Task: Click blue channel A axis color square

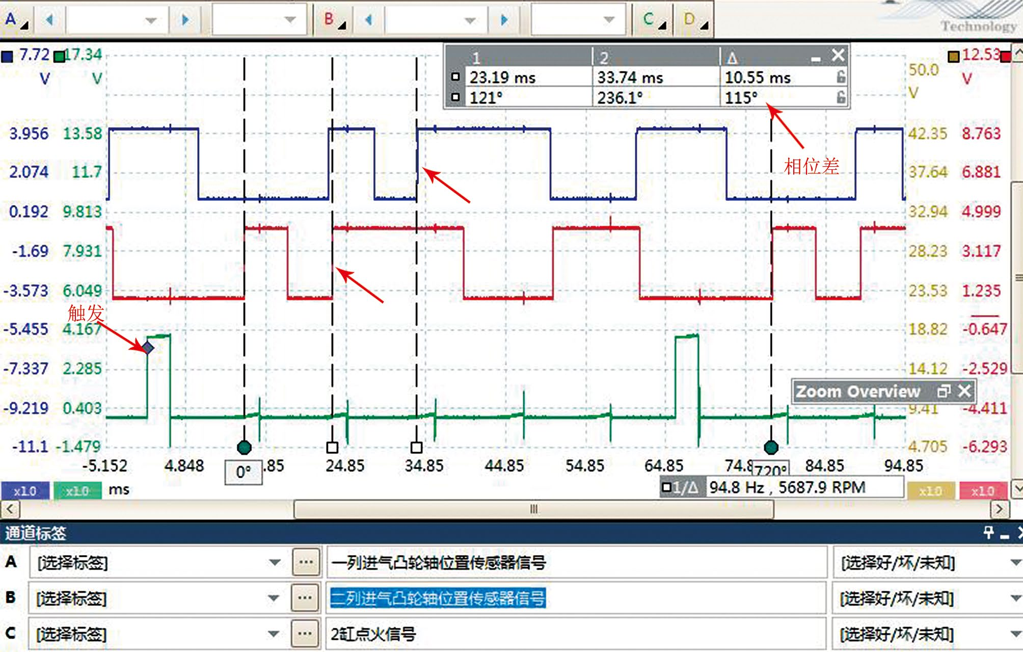Action: pos(7,56)
